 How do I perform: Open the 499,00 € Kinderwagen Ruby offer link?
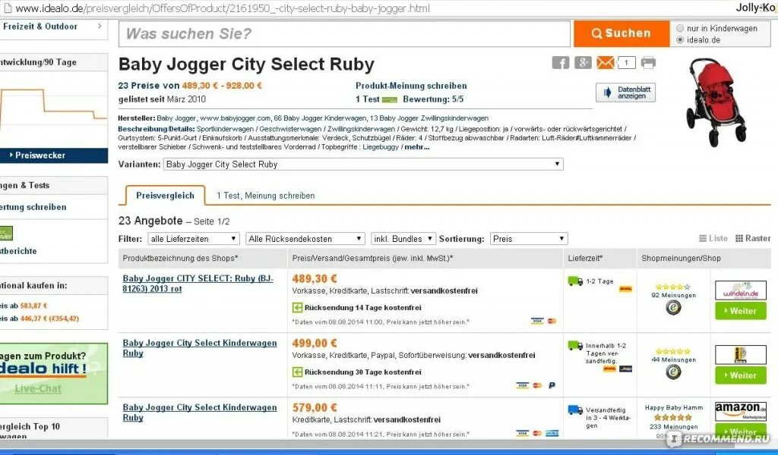pyautogui.click(x=200, y=347)
